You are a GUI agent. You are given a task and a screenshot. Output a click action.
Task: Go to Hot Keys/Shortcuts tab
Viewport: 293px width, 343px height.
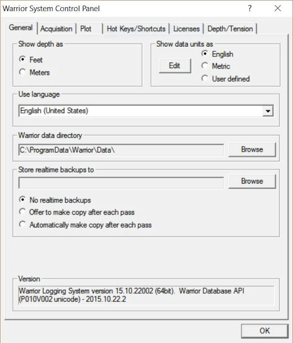[136, 29]
